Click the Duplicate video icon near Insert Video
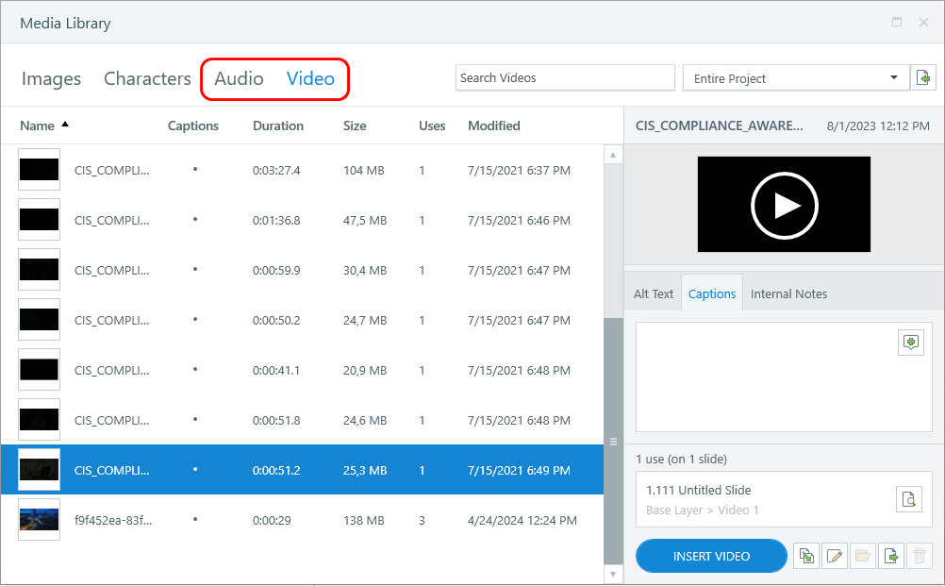Viewport: 945px width, 586px height. pos(806,556)
